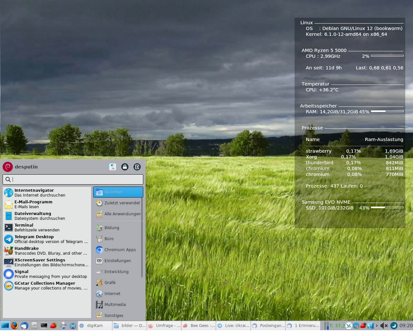413x336 pixels.
Task: Click the Strawberry music player launcher in the panel
Action: click(54, 326)
